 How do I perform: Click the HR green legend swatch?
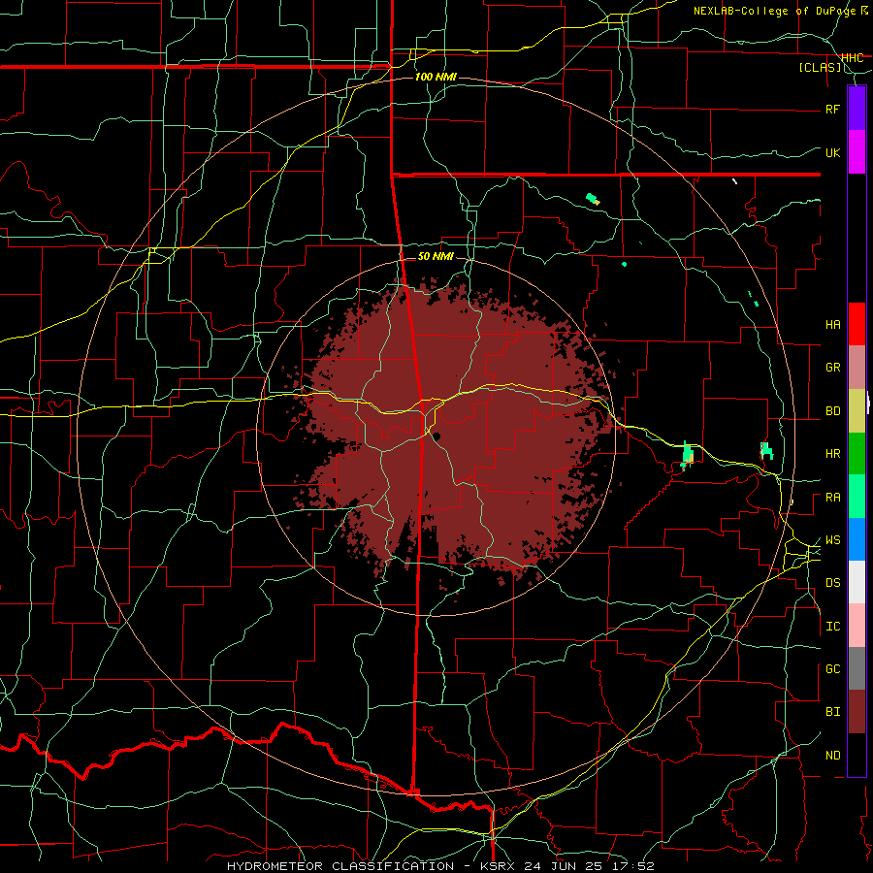(857, 454)
